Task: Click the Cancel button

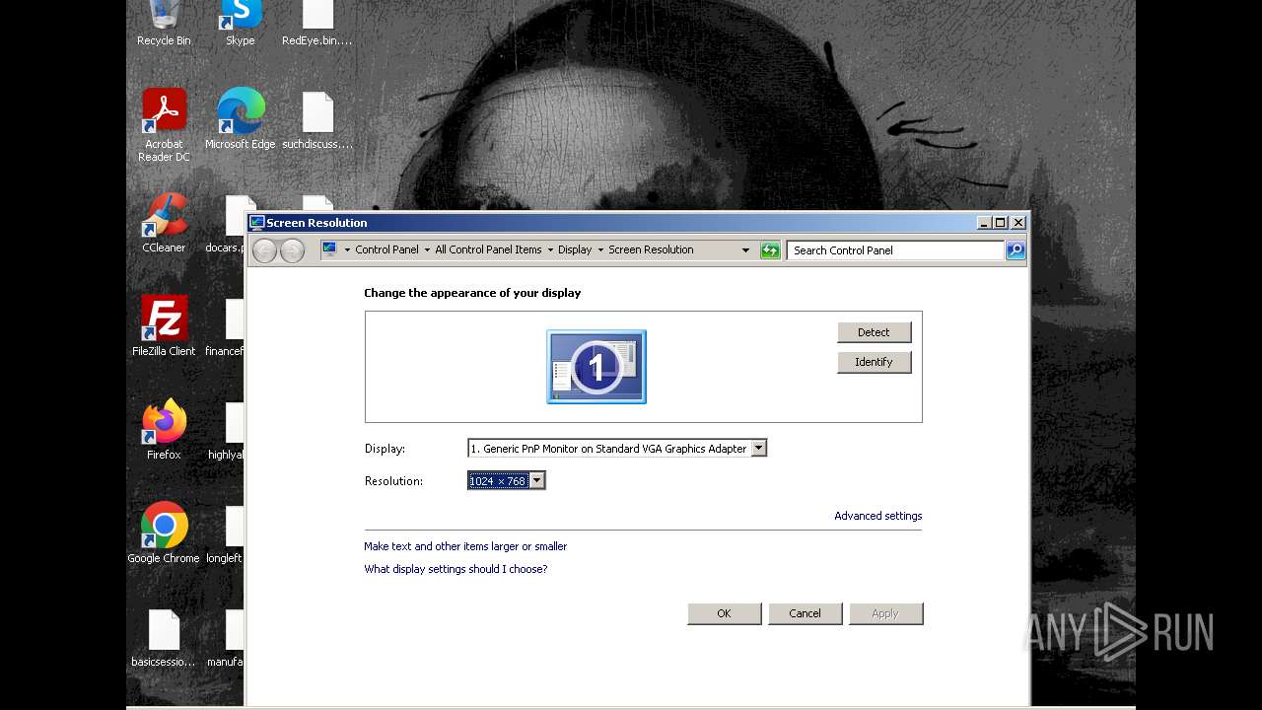Action: click(805, 613)
